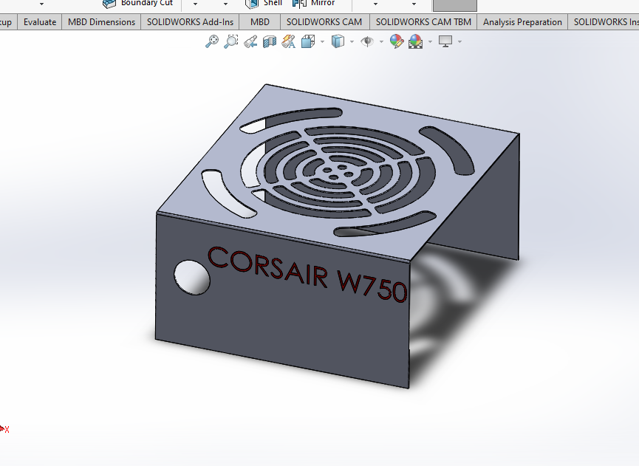Expand the View Orientation dropdown arrow
The height and width of the screenshot is (466, 639).
pos(323,42)
